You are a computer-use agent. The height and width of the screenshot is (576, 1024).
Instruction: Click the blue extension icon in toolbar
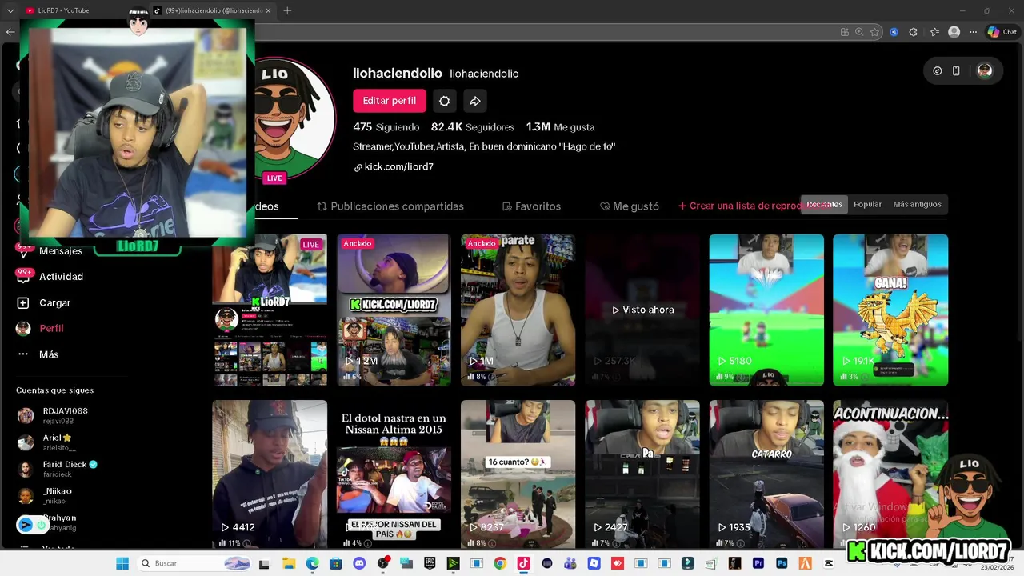894,32
